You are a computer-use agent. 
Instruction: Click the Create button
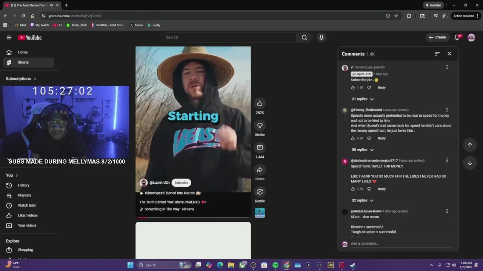click(x=437, y=37)
